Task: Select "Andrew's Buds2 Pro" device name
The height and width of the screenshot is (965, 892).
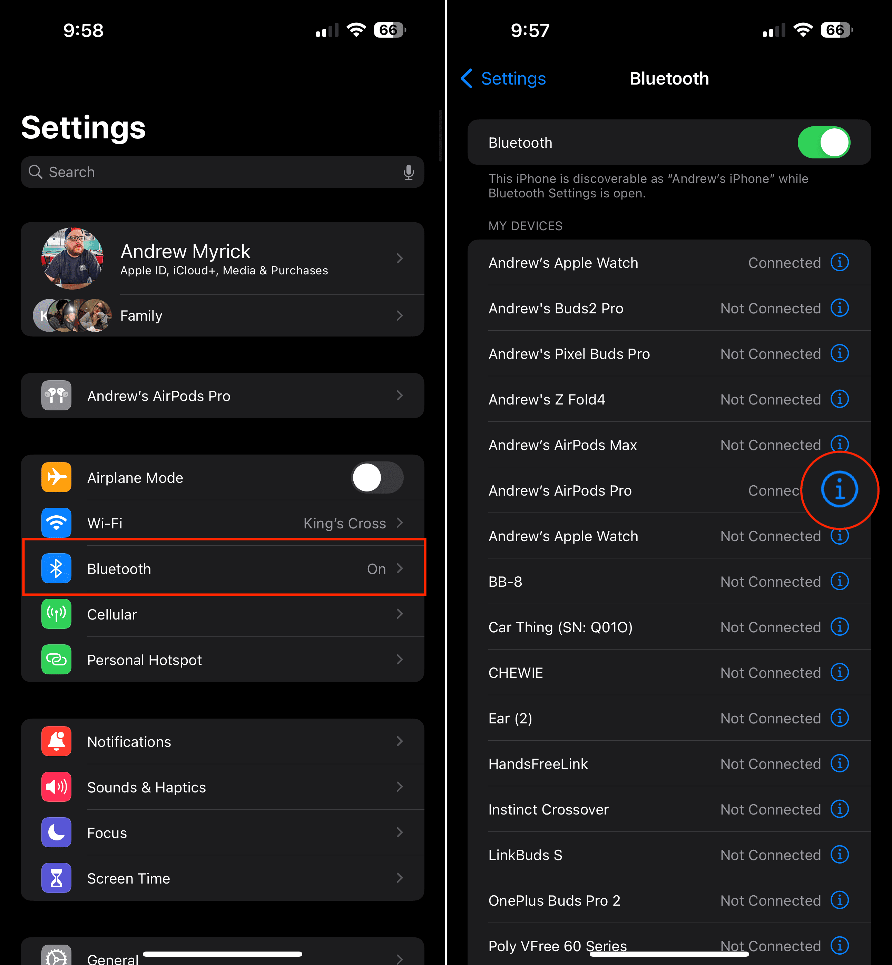Action: [x=556, y=308]
